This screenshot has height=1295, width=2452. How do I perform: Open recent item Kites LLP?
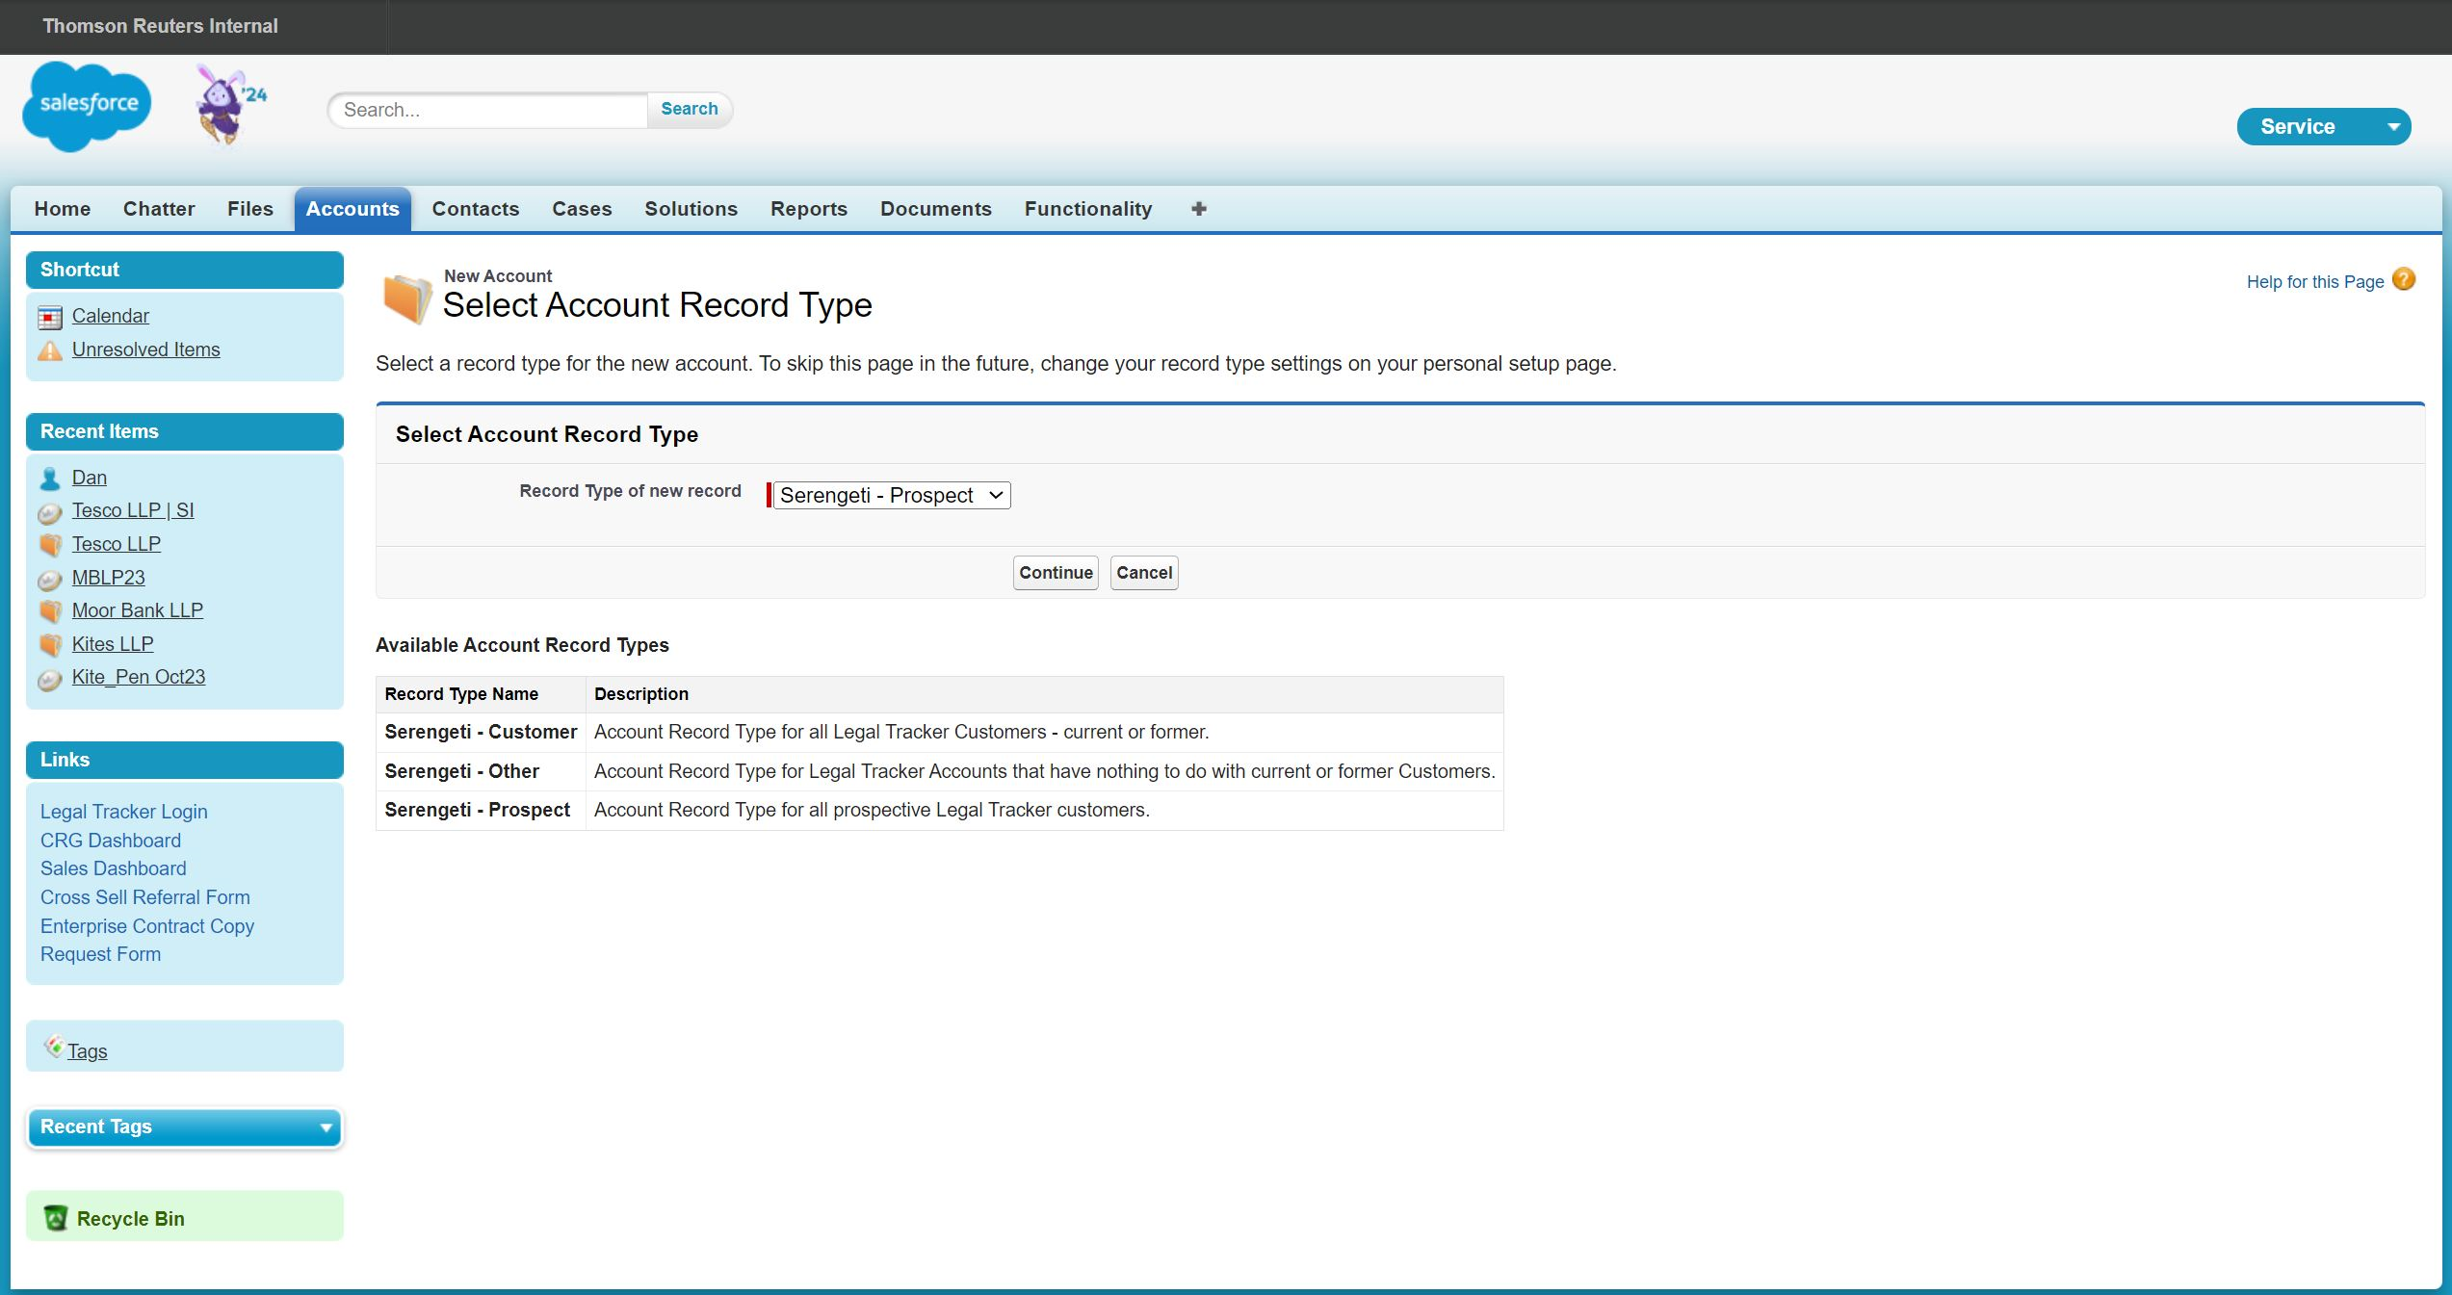pos(113,644)
